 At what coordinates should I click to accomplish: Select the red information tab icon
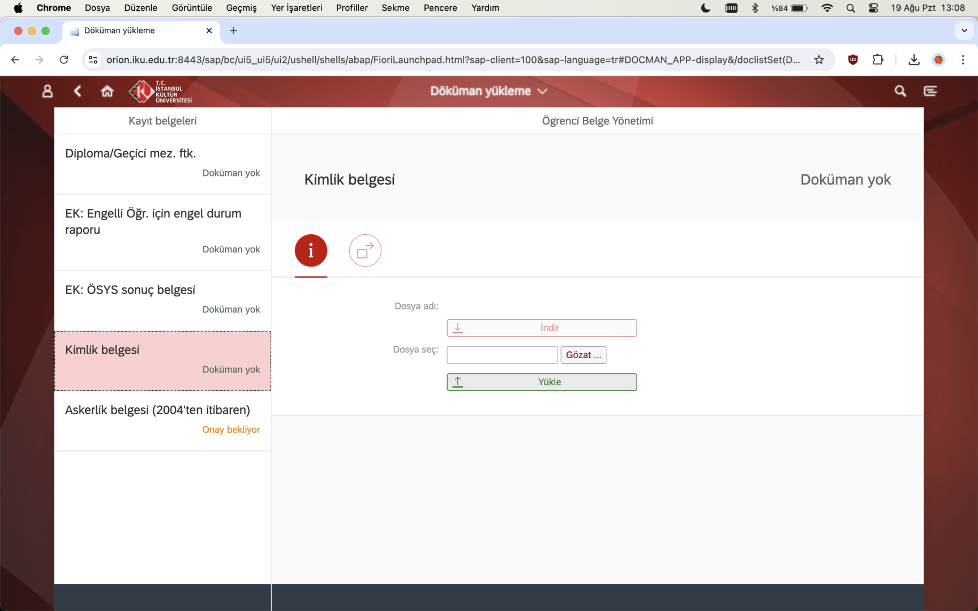[311, 251]
